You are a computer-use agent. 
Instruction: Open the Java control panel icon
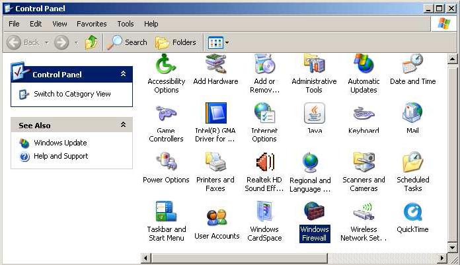314,113
